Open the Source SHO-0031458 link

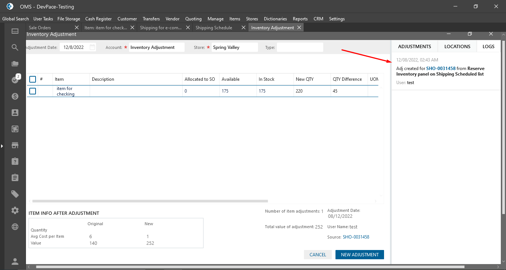click(x=356, y=237)
